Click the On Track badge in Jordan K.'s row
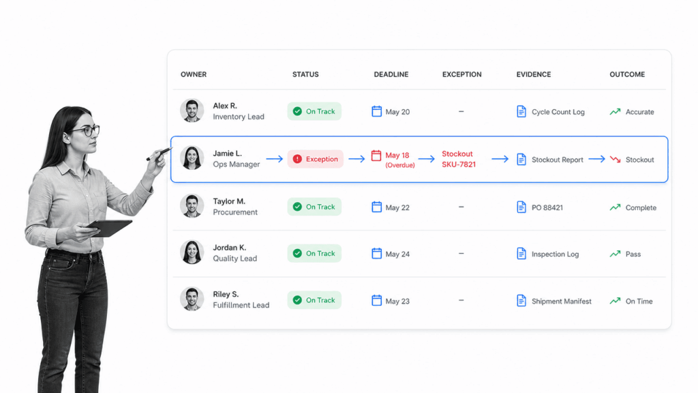The image size is (698, 393). coord(314,254)
